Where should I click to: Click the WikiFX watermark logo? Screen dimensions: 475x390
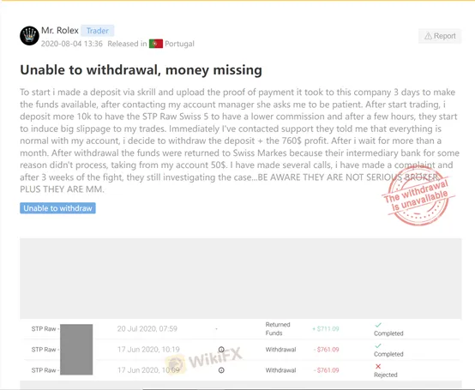tap(204, 361)
